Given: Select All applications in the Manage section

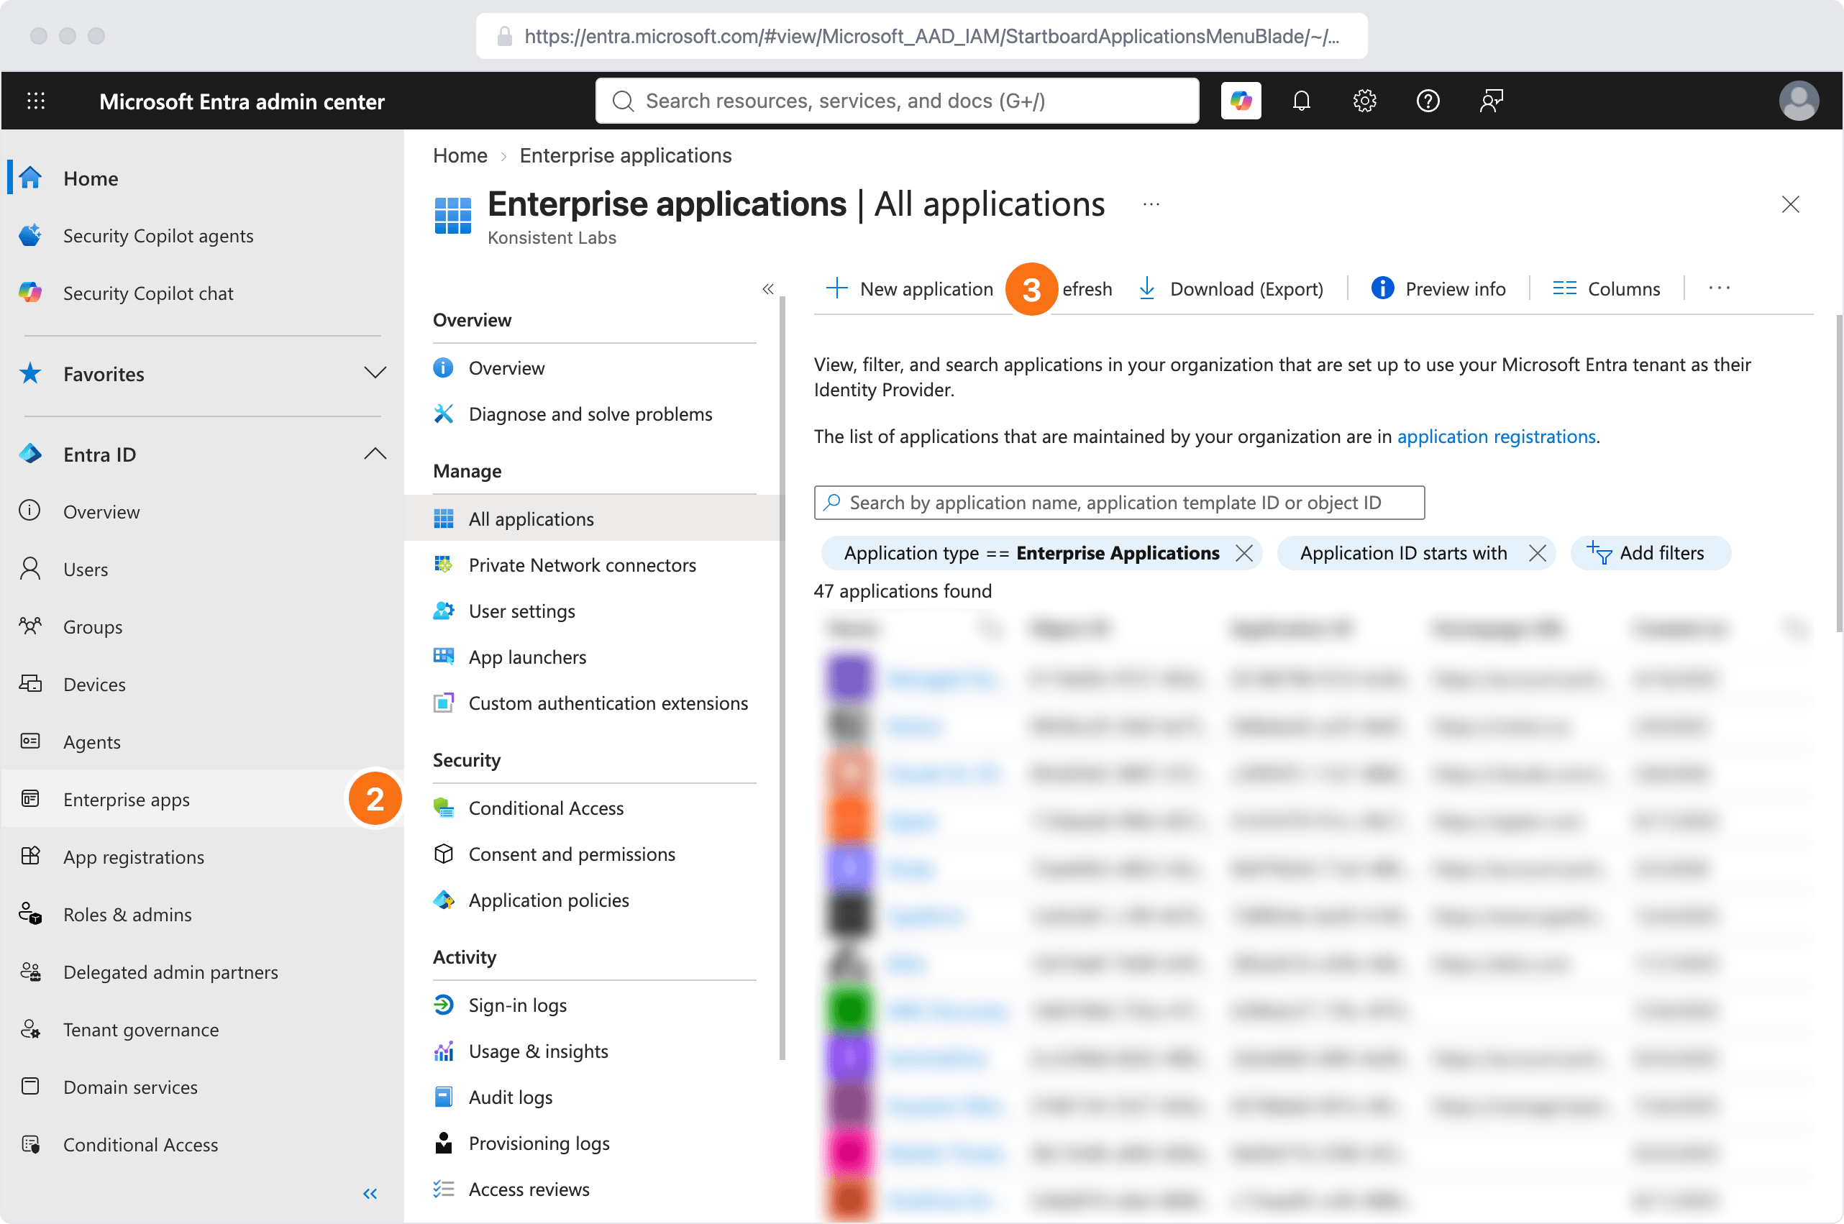Looking at the screenshot, I should [x=593, y=519].
